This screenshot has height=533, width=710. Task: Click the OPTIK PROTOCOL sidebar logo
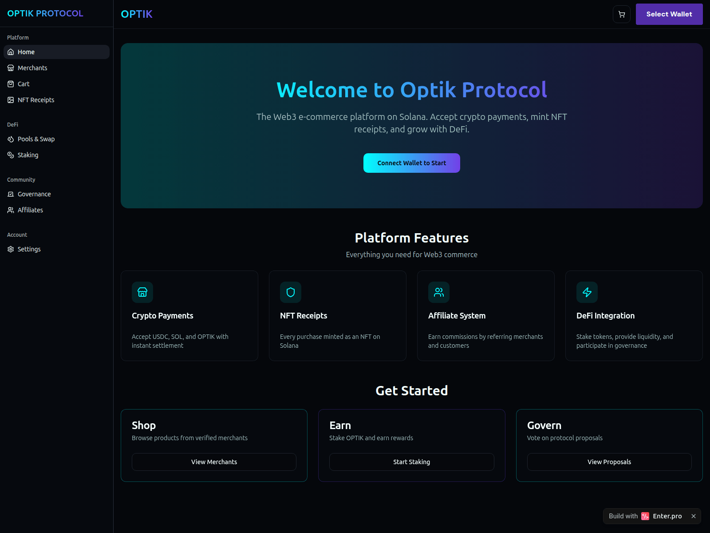point(45,13)
